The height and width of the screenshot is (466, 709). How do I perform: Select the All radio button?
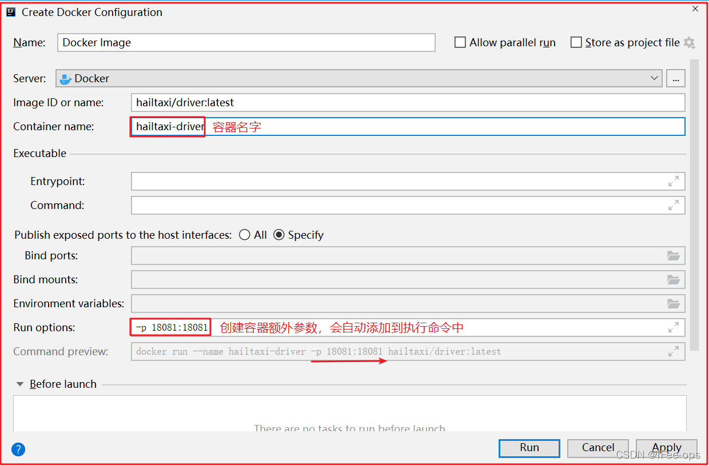click(x=245, y=235)
